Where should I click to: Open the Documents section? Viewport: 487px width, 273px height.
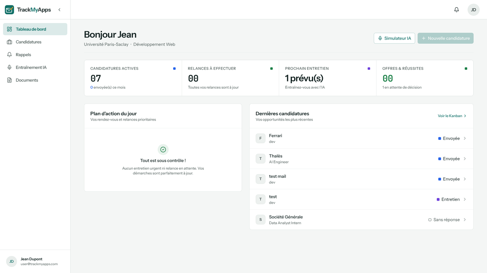35,80
